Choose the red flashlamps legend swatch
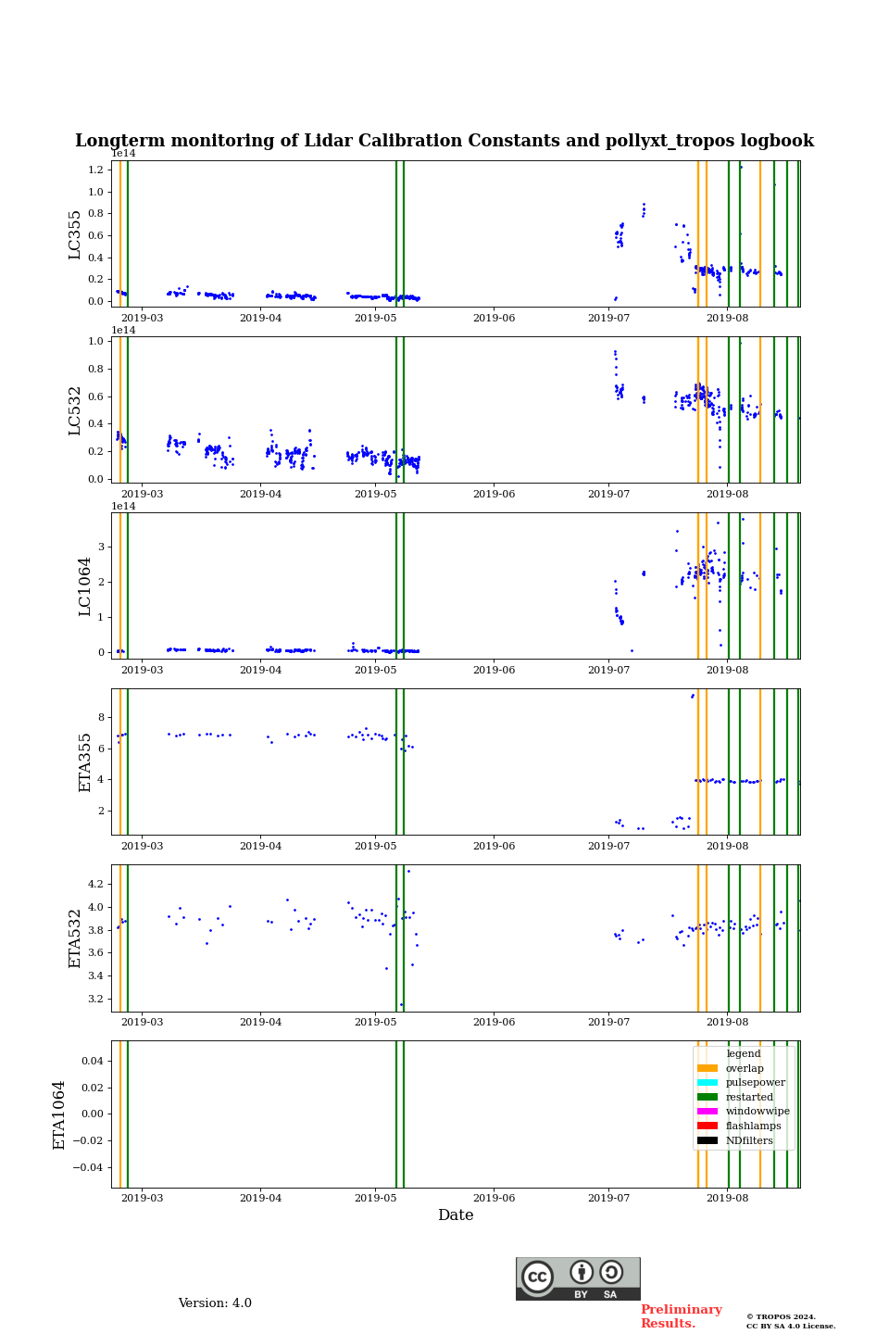This screenshot has width=889, height=1334. (x=707, y=1126)
